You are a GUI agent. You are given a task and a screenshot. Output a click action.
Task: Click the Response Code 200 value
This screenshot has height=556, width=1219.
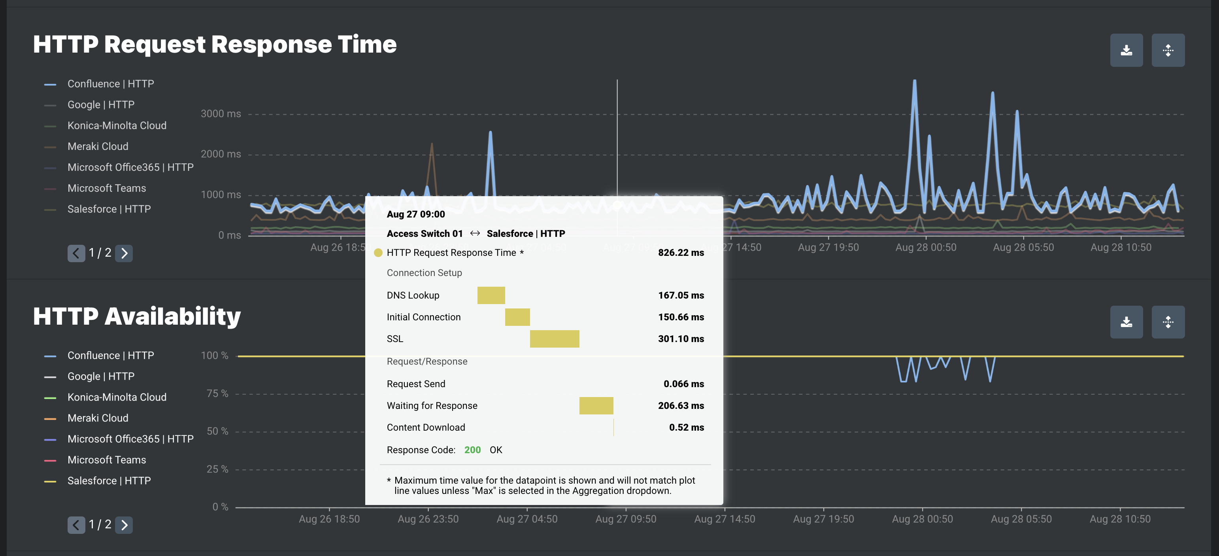(472, 450)
